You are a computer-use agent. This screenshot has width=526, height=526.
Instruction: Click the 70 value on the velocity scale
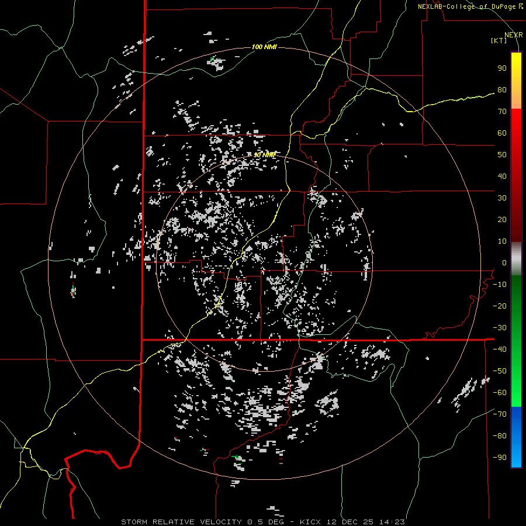[502, 112]
